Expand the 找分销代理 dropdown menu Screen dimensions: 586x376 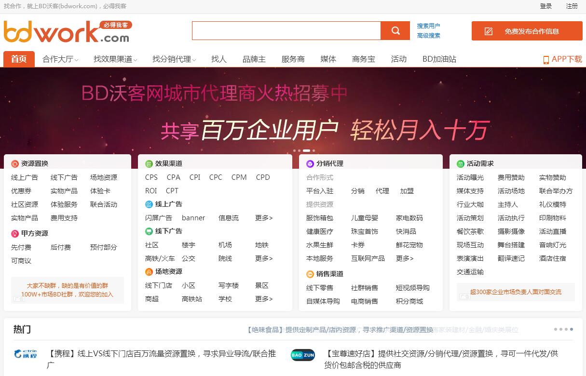(174, 59)
